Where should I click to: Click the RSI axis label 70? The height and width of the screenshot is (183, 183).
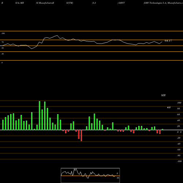tap(3, 42)
